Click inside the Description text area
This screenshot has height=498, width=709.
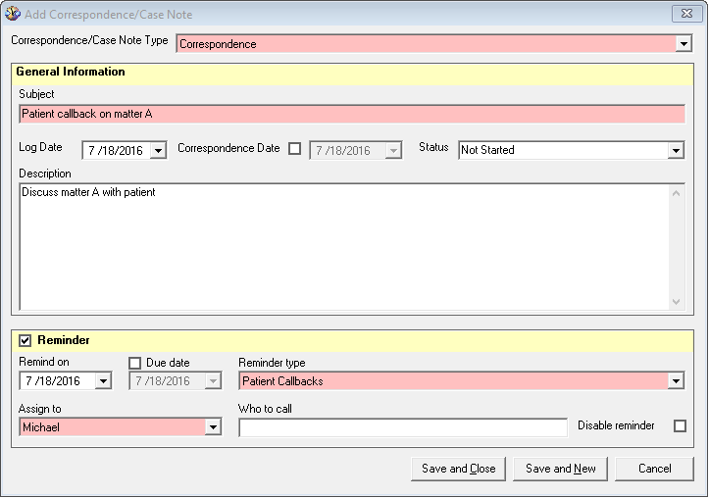click(344, 247)
